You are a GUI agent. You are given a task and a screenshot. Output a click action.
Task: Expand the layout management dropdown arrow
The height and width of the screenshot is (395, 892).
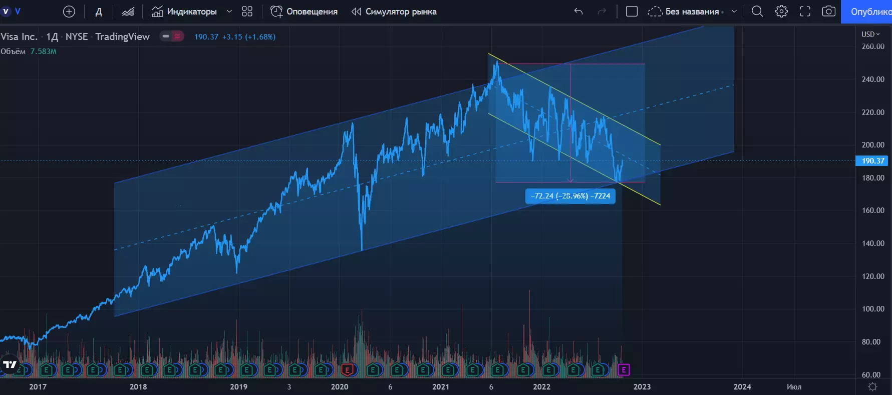click(734, 11)
